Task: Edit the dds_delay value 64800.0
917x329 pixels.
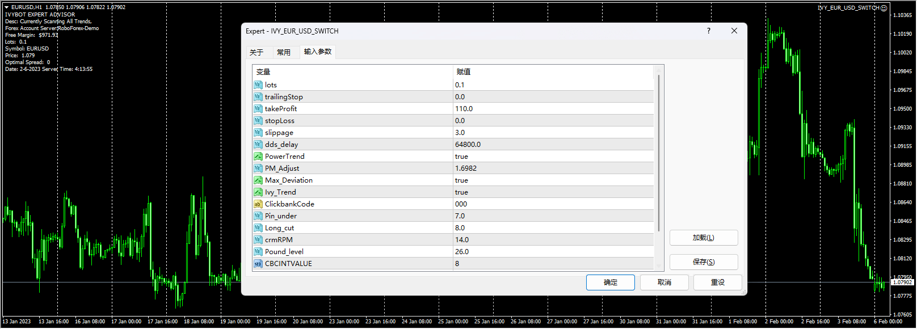Action: tap(553, 144)
